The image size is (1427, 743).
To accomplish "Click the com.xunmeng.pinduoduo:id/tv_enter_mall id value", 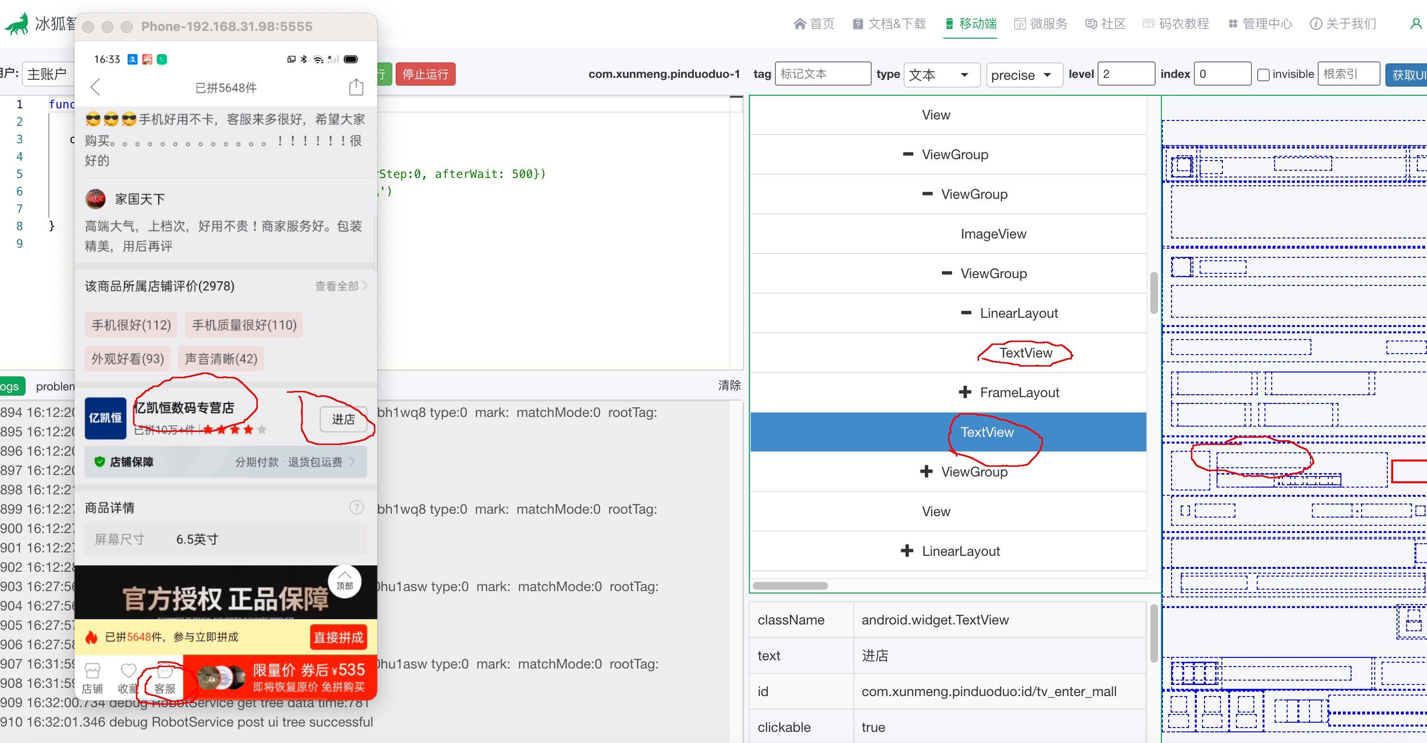I will coord(988,691).
